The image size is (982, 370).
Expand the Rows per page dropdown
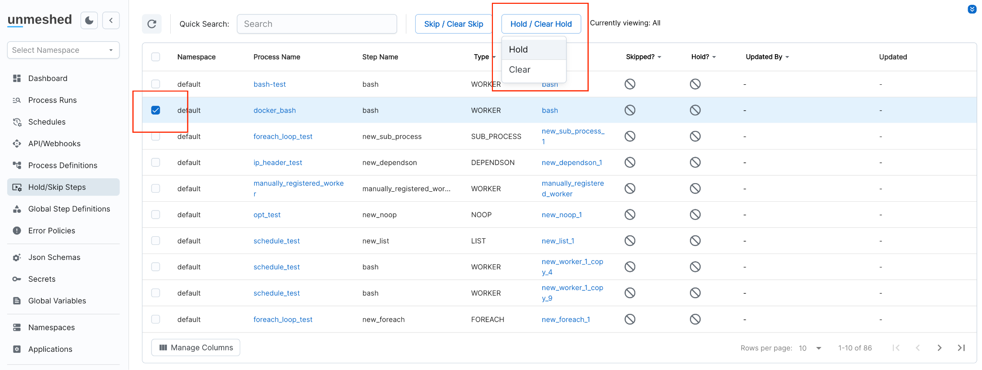pos(810,348)
